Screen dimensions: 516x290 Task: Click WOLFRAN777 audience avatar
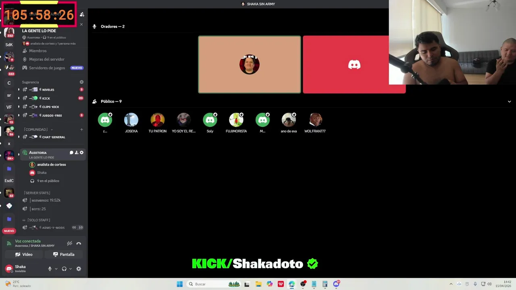click(x=315, y=120)
